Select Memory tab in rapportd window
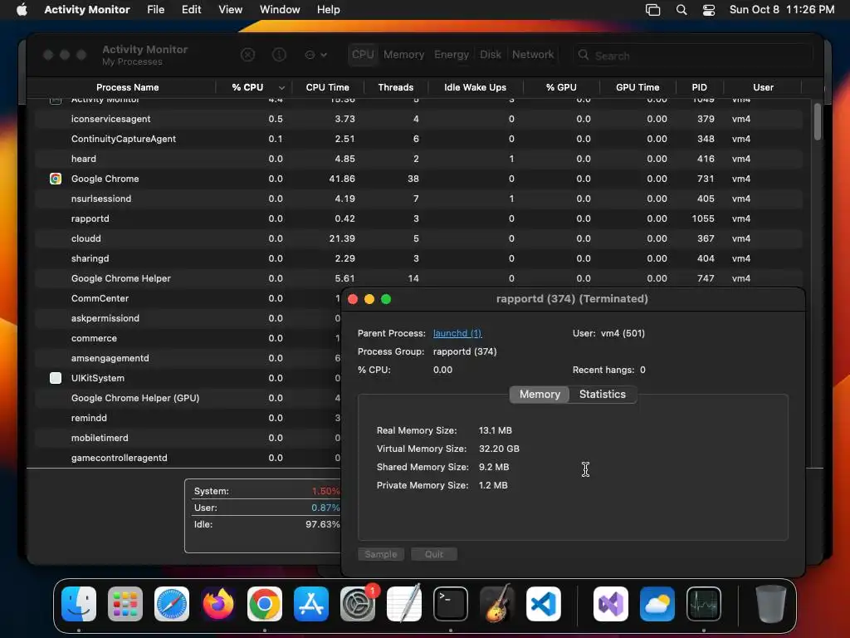Viewport: 850px width, 638px height. [x=540, y=395]
